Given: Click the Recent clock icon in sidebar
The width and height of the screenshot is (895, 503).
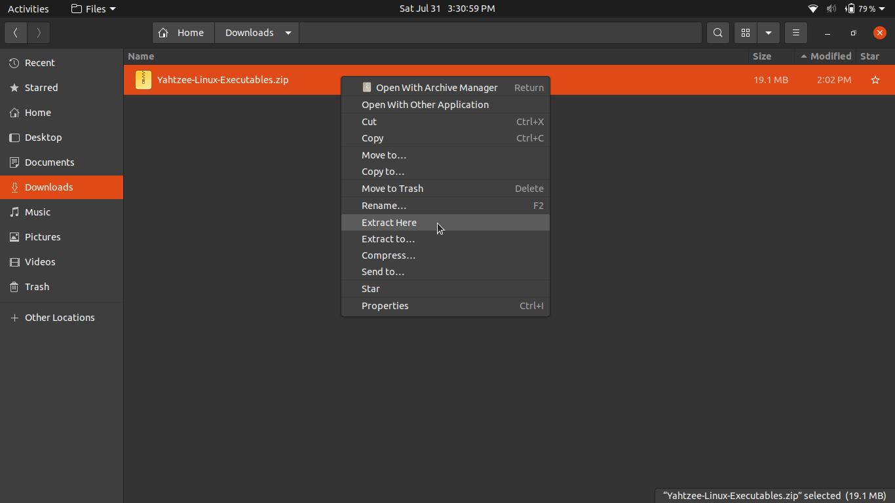Looking at the screenshot, I should [14, 63].
